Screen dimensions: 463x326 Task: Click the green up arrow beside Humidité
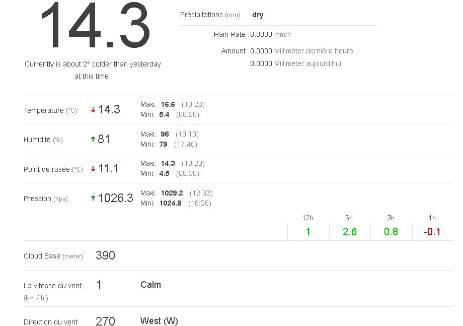(93, 140)
